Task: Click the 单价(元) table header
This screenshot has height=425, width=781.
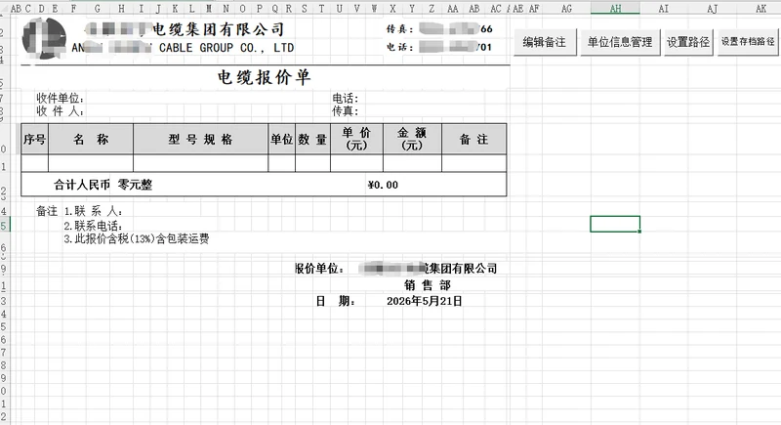Action: (x=356, y=139)
